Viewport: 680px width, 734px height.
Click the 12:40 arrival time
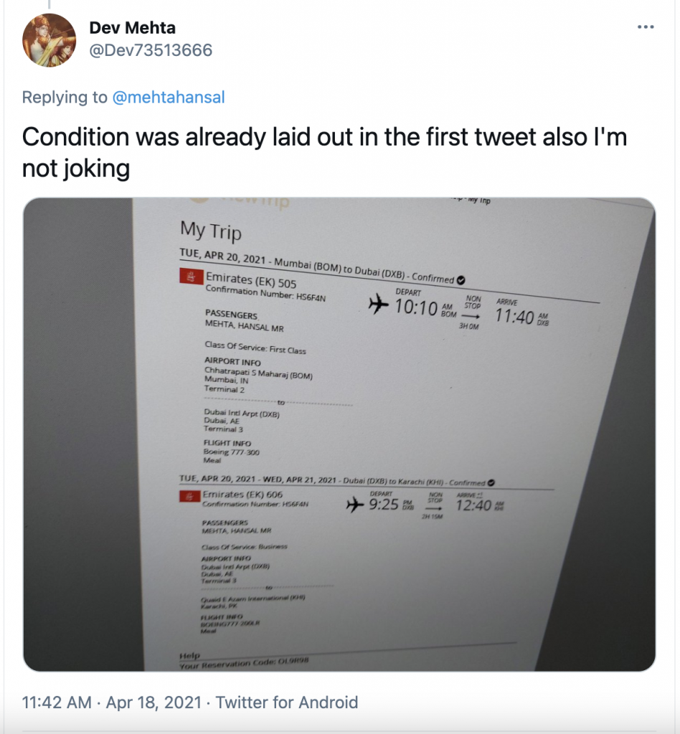click(473, 506)
